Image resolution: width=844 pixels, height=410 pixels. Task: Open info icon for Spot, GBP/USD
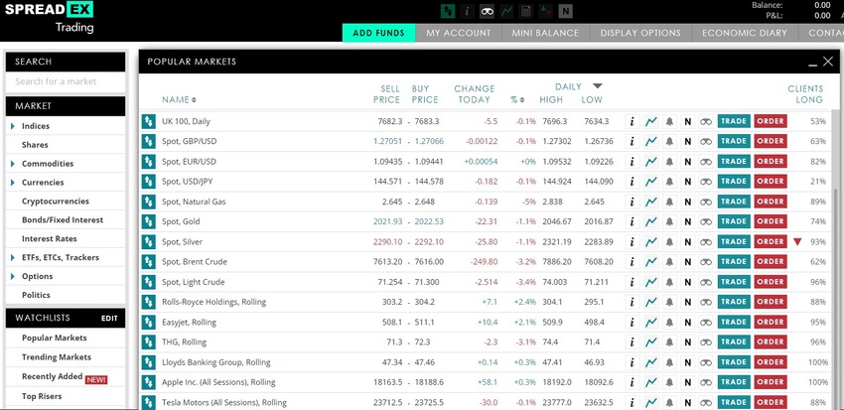(x=632, y=142)
